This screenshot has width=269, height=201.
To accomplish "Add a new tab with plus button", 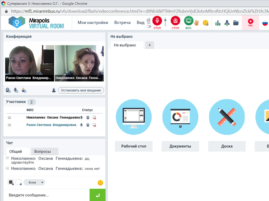I will (150, 45).
